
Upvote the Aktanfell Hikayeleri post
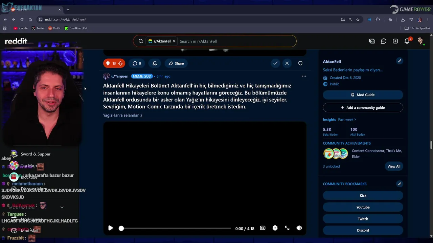coord(108,63)
